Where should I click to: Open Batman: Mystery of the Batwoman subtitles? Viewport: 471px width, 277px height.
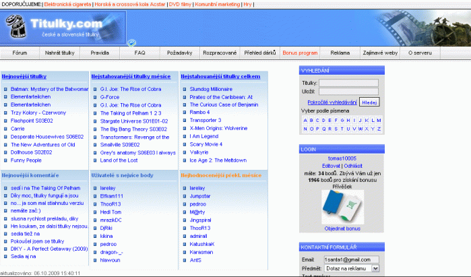(49, 89)
